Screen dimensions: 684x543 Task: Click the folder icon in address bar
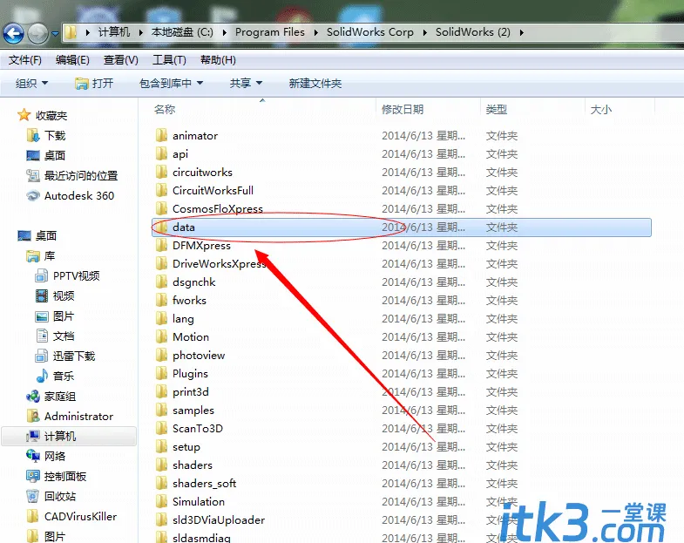(x=71, y=32)
